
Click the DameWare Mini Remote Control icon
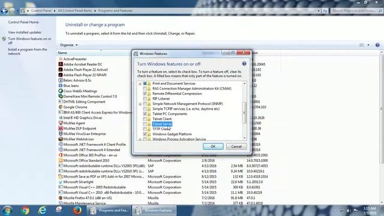(x=61, y=96)
